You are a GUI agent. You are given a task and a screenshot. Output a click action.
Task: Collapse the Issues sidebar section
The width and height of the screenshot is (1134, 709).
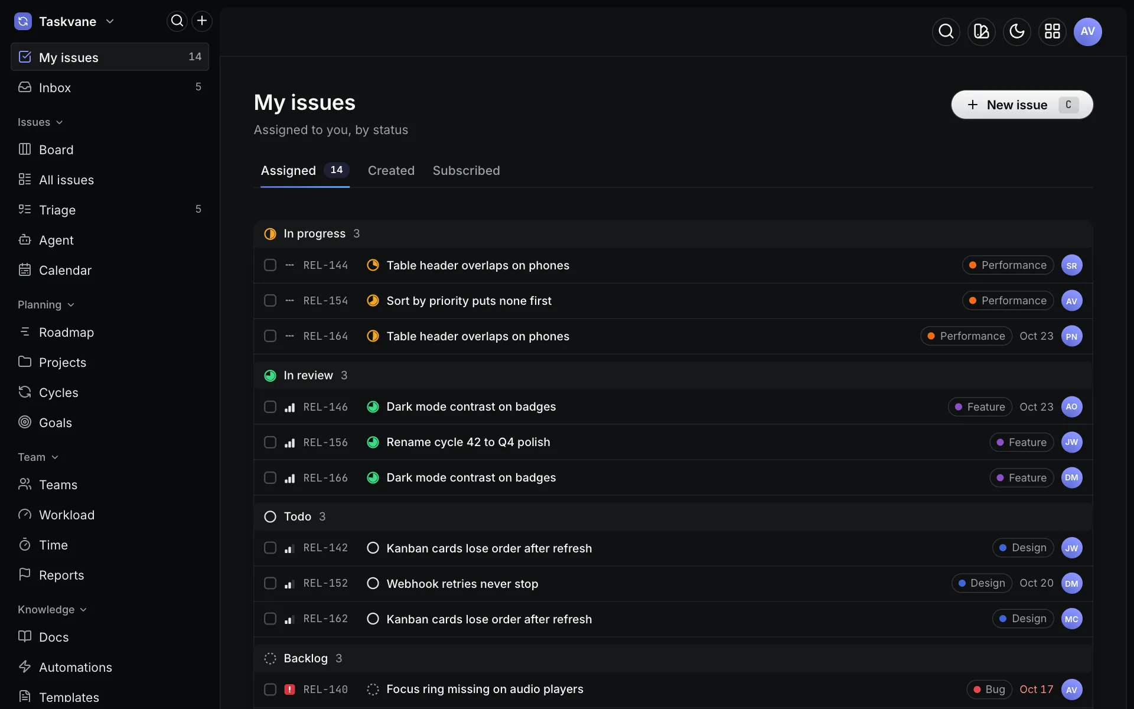click(40, 122)
